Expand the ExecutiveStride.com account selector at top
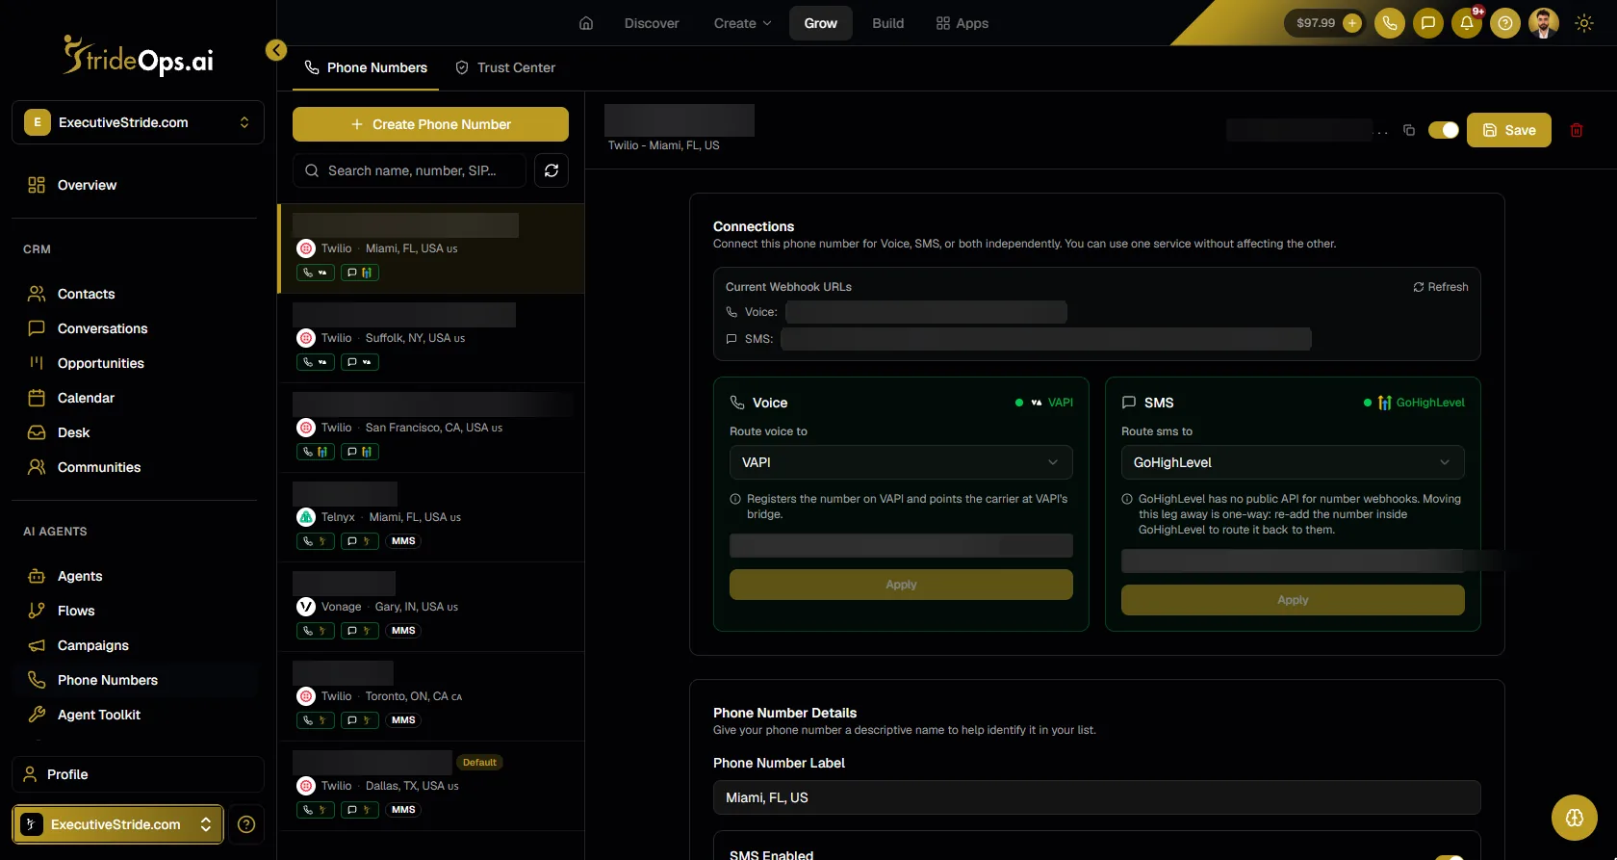Viewport: 1617px width, 860px height. click(138, 122)
